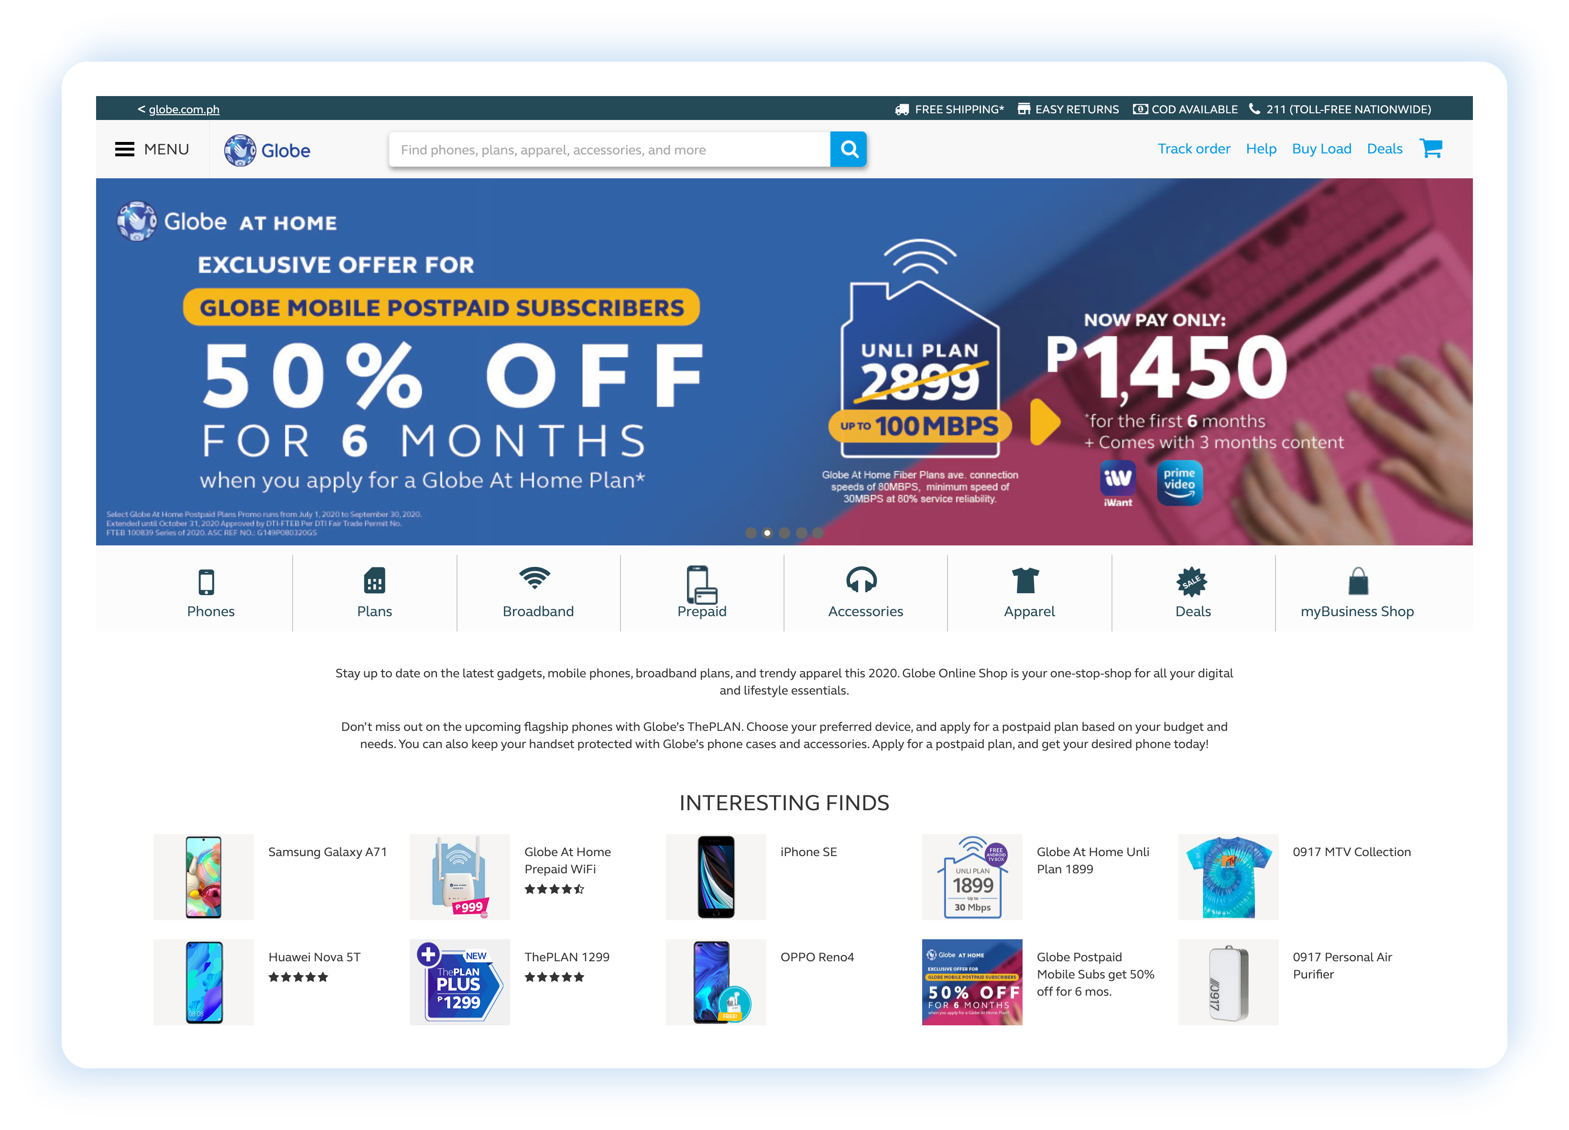Screen dimensions: 1569x1130
Task: Select the first carousel dot indicator
Action: click(751, 533)
